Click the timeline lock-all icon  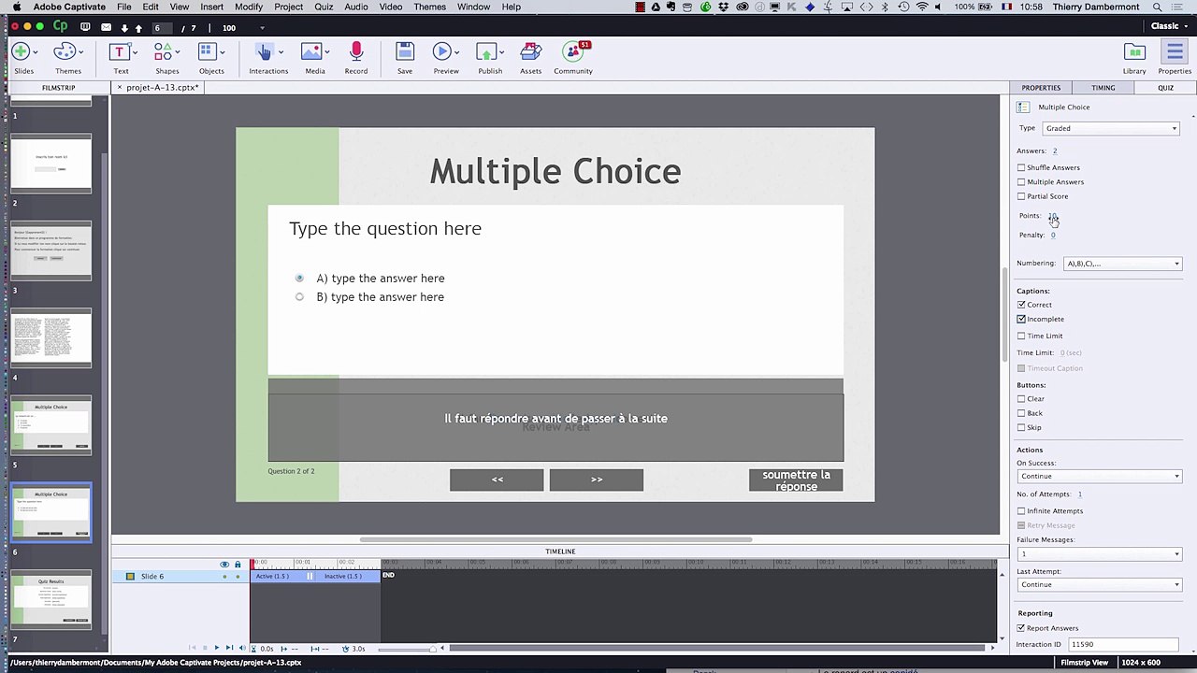click(x=238, y=565)
